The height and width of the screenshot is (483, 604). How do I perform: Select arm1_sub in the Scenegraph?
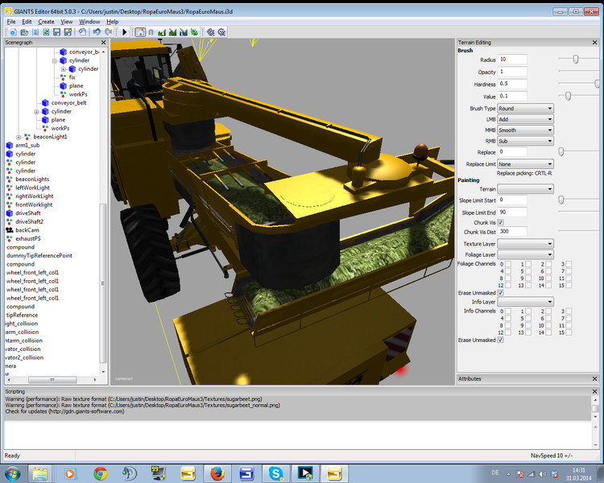[x=27, y=146]
